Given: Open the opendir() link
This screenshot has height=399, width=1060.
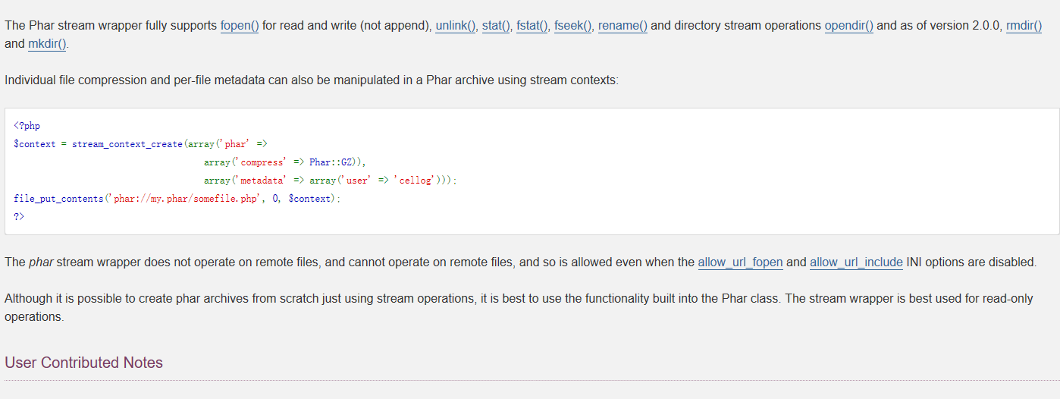Looking at the screenshot, I should point(848,26).
